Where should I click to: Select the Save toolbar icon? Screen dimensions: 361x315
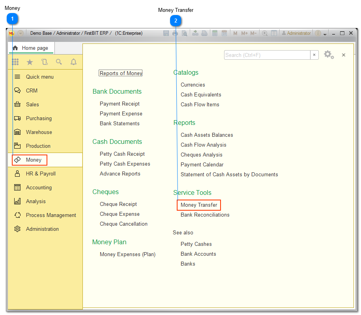[166, 33]
